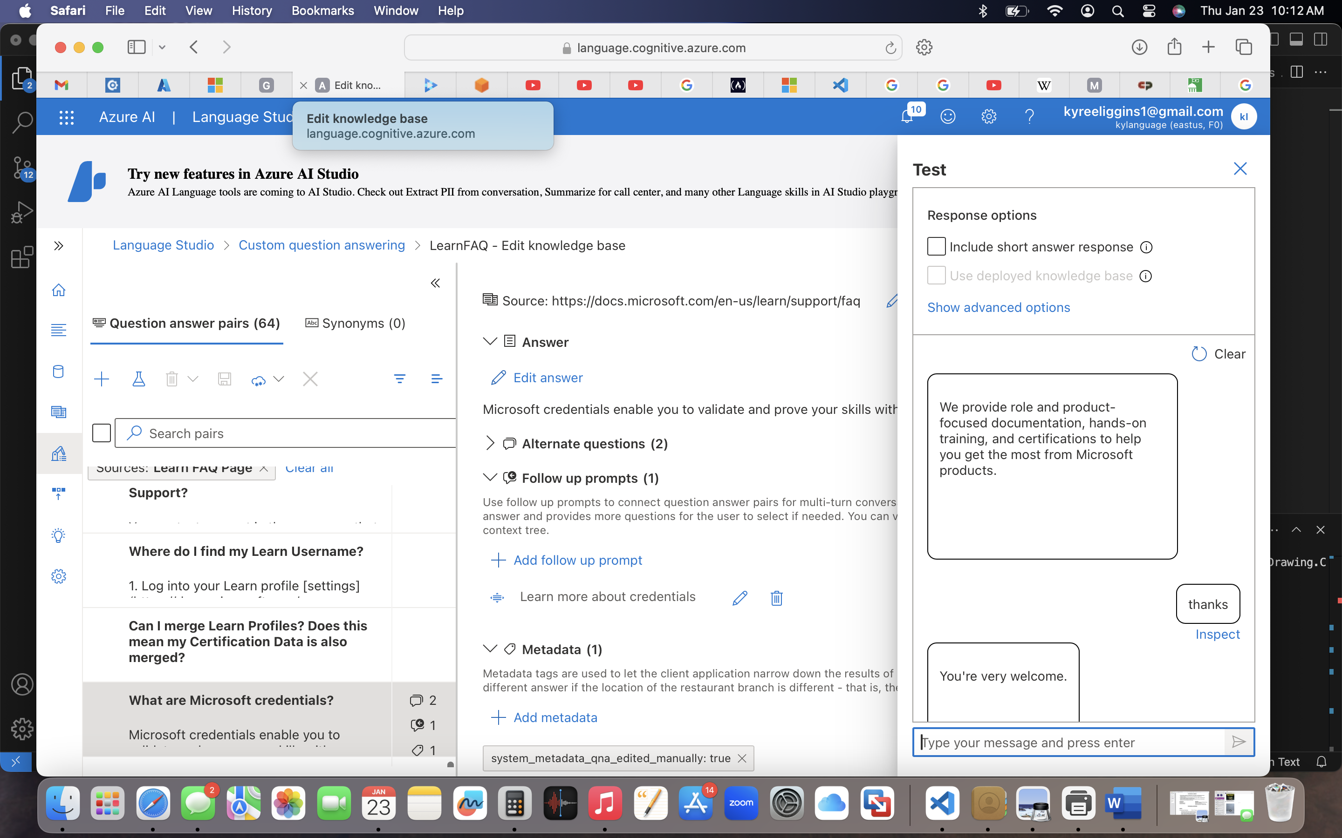
Task: Remove the Learn FAQ Page source filter
Action: click(264, 469)
